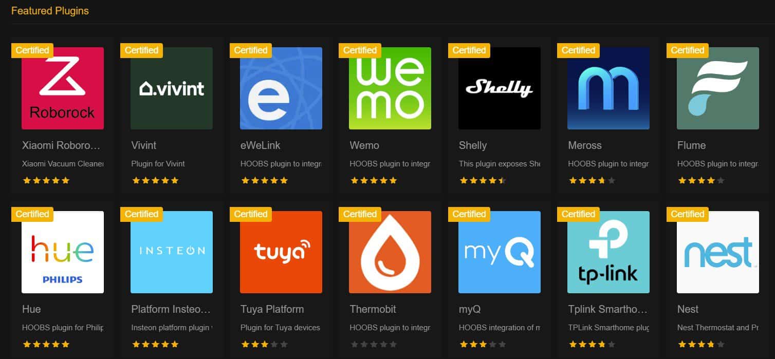Open the tp-link plugin icon

[608, 252]
